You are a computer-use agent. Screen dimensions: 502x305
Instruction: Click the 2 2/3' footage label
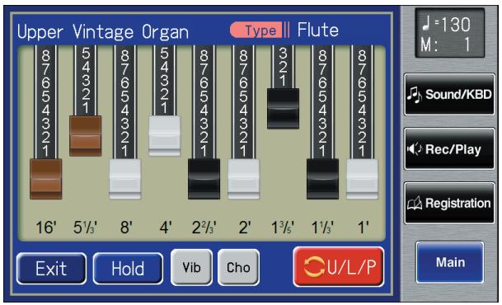[204, 228]
